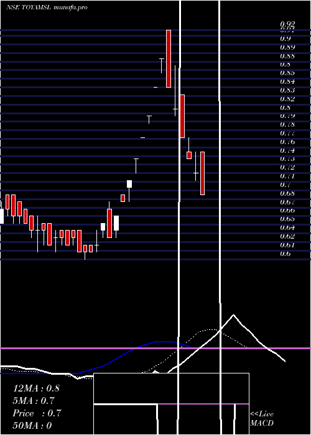Click the 0.67 price axis label
This screenshot has height=435, width=311.
coord(287,202)
